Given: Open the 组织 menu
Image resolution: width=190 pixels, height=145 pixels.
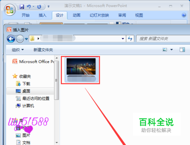Looking at the screenshot, I should (x=17, y=50).
